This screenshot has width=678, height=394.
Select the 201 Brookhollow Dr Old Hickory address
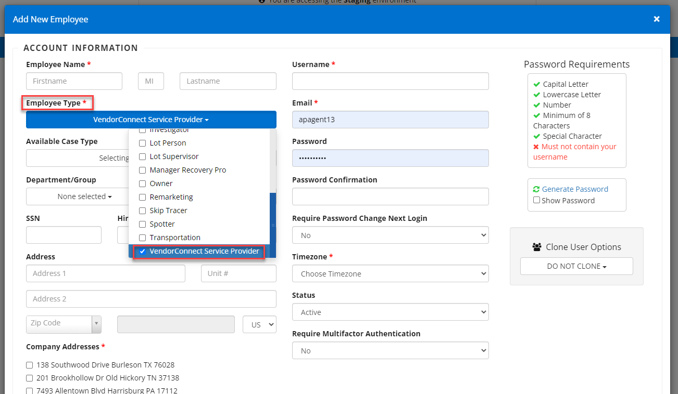point(30,378)
